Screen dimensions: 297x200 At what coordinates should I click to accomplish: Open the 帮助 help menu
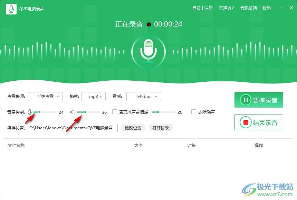[267, 8]
